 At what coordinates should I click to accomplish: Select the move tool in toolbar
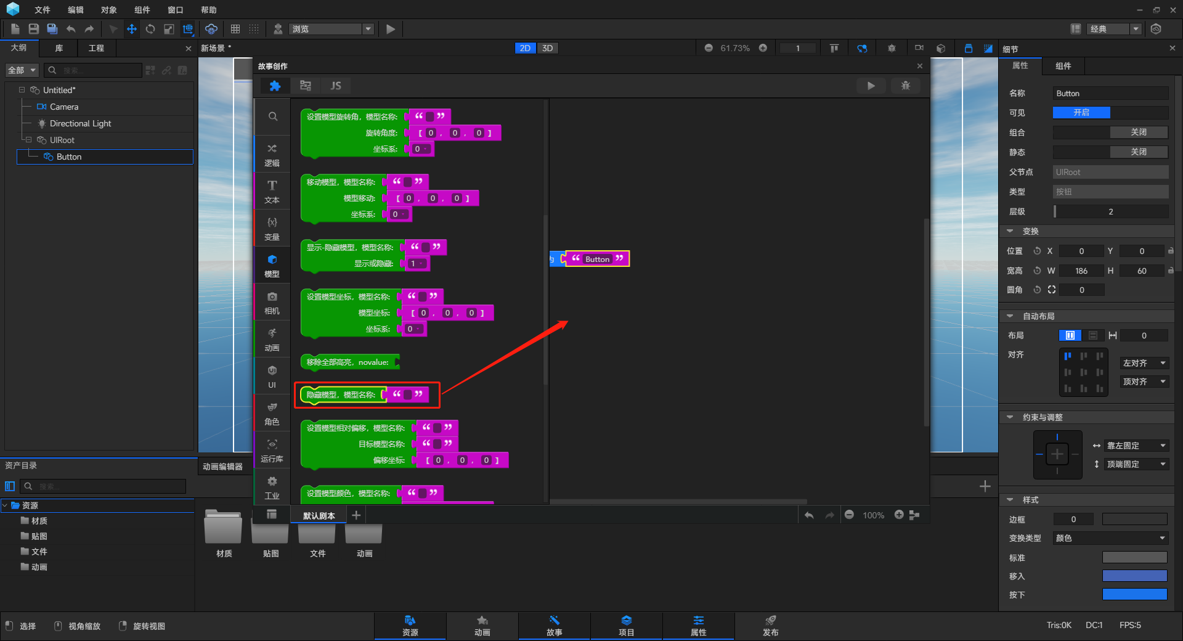click(x=132, y=29)
